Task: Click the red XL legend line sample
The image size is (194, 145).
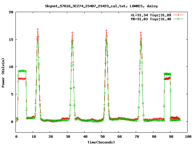Action: (x=178, y=15)
